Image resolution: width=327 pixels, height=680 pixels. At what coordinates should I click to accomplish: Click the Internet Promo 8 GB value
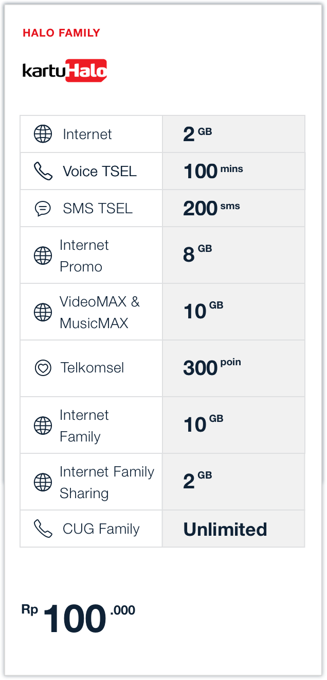[x=197, y=255]
